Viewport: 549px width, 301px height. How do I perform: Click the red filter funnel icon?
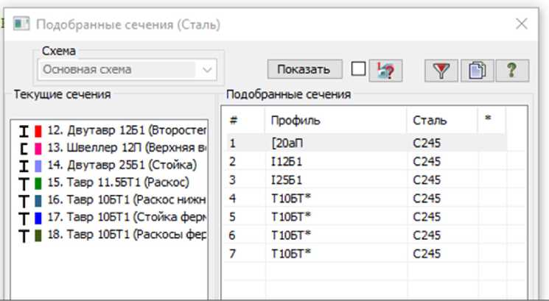[x=441, y=70]
